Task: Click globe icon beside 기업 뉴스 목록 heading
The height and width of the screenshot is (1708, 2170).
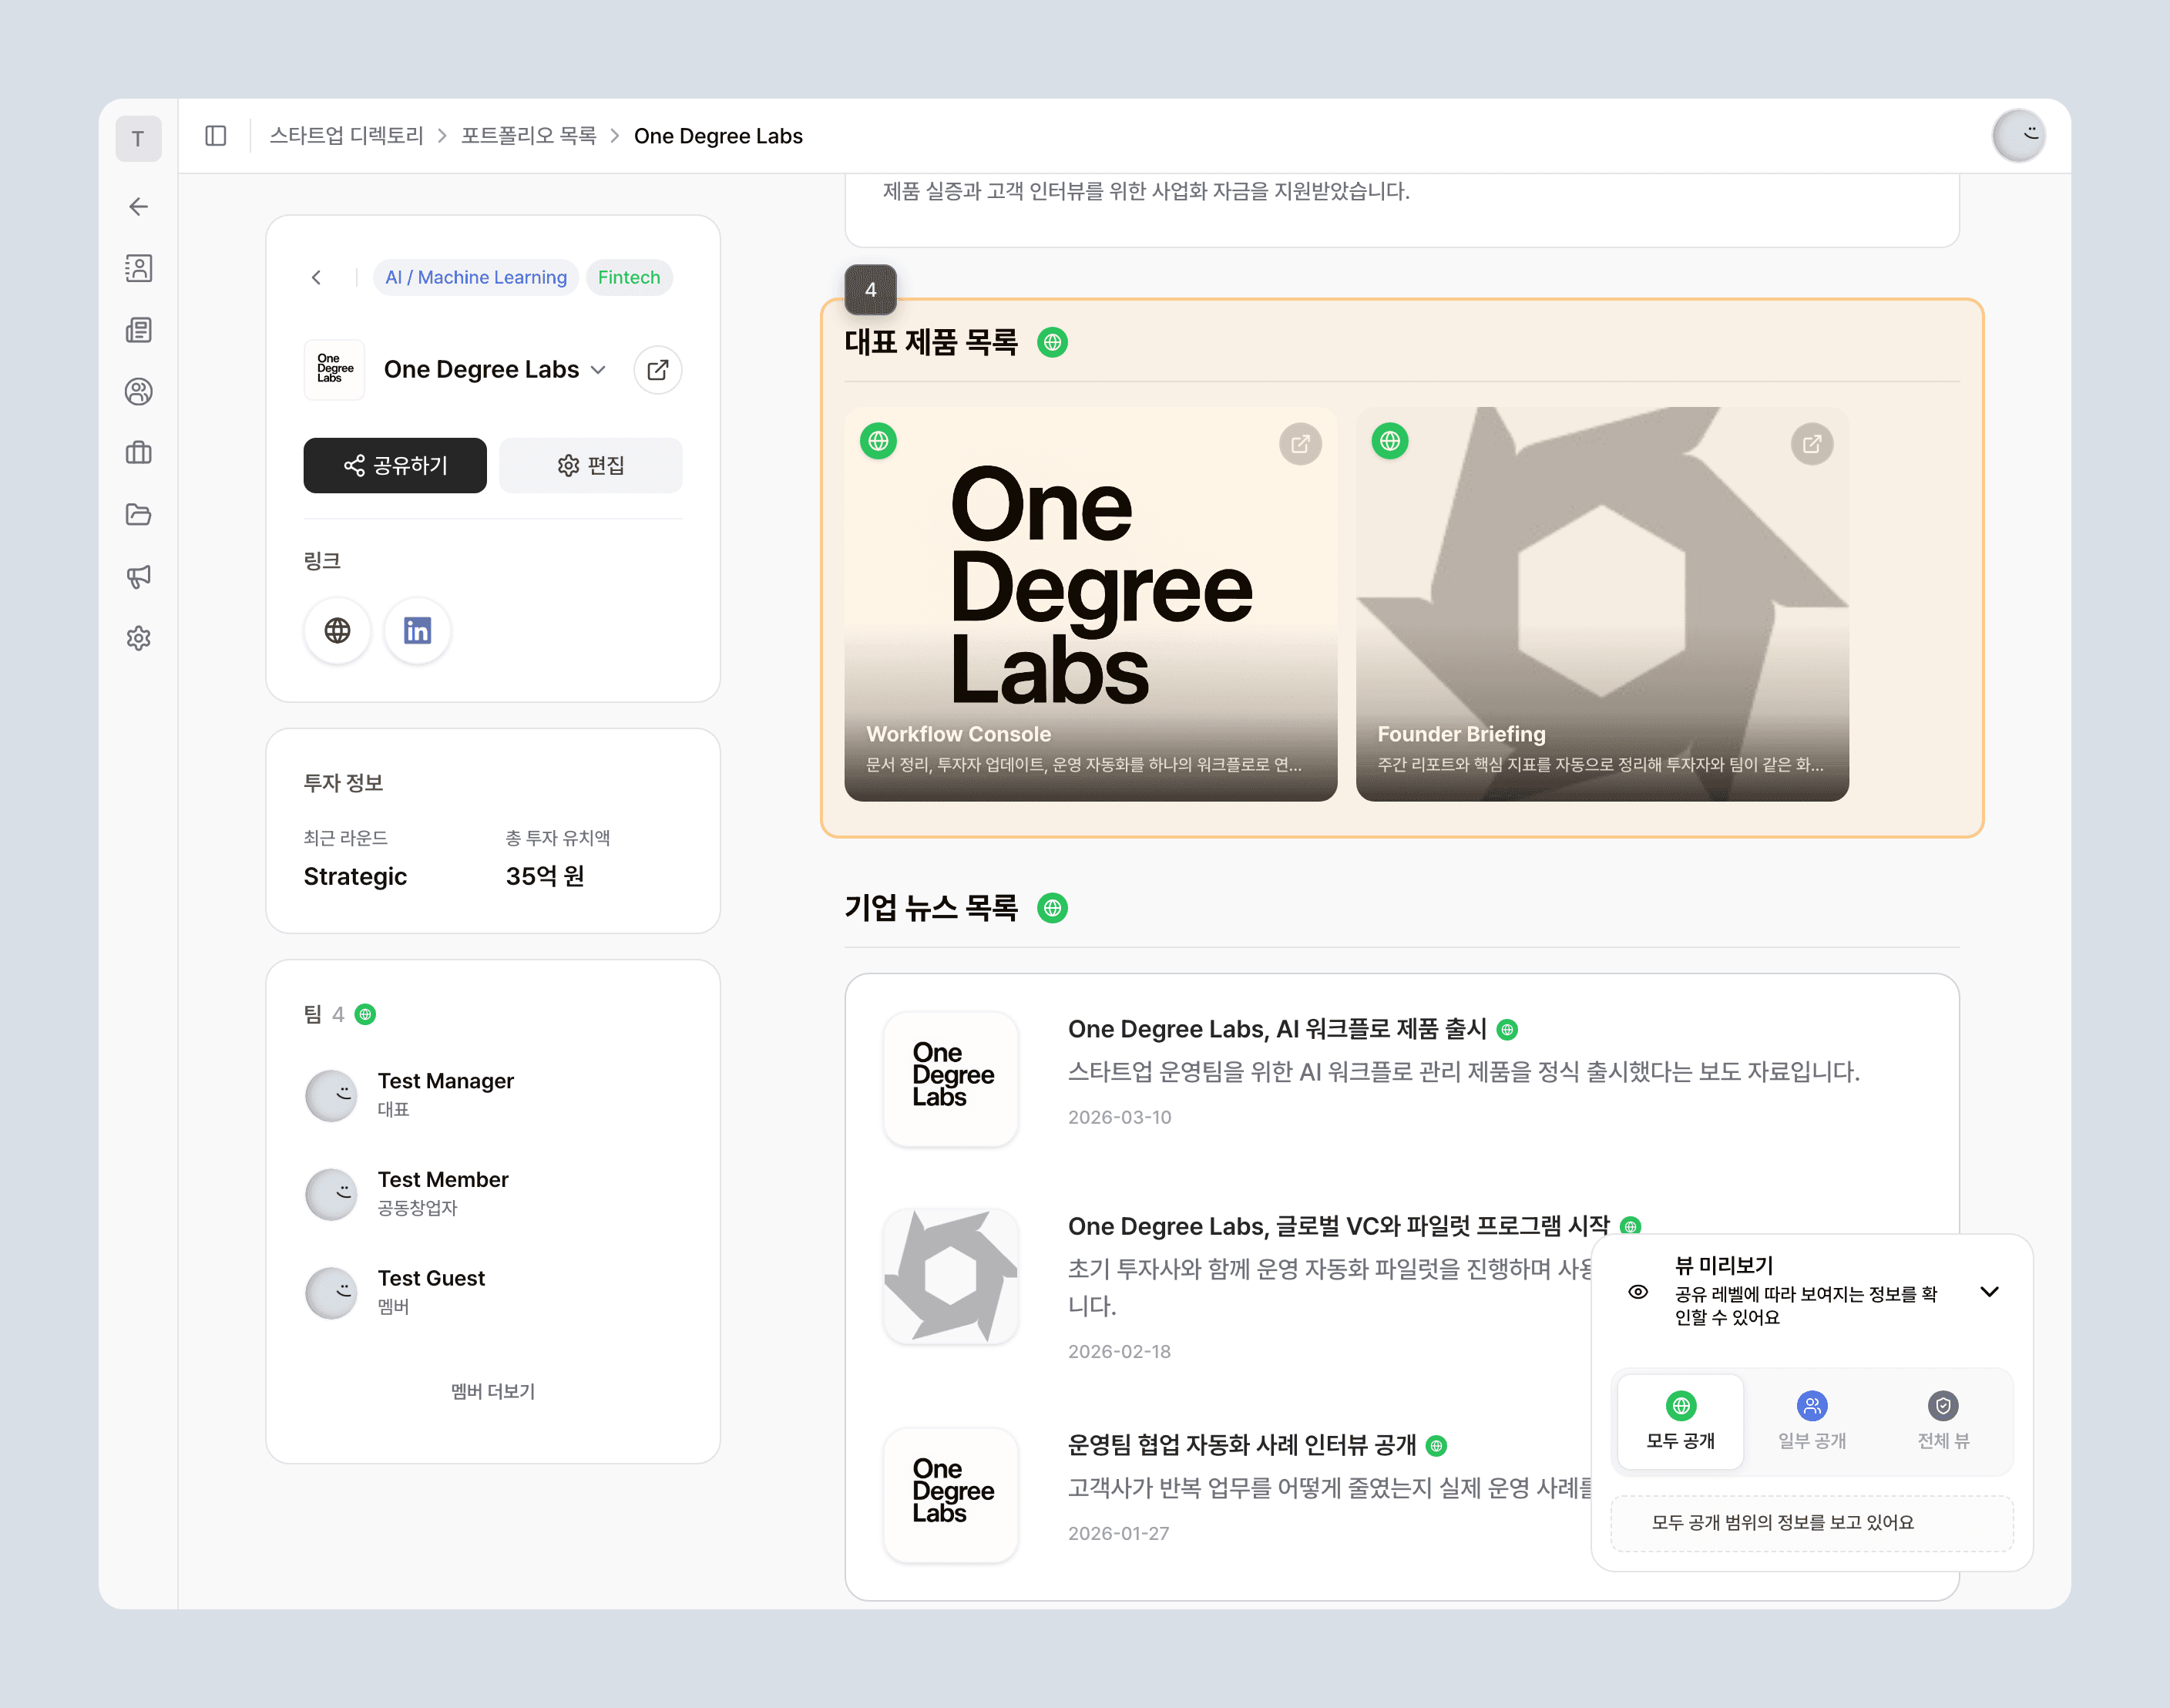Action: click(x=1053, y=908)
